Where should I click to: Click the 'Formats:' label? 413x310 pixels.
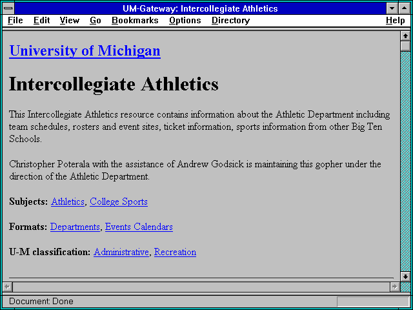pos(28,227)
